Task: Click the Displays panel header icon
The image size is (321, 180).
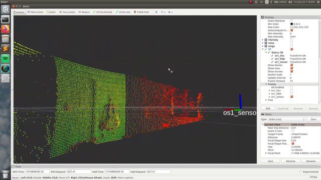Action: click(x=262, y=17)
